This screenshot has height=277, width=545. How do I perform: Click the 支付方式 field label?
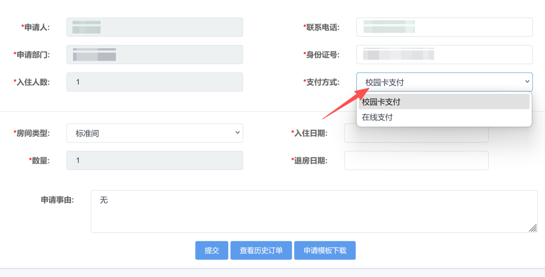pos(322,82)
